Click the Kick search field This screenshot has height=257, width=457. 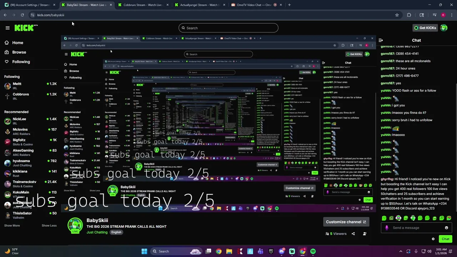coord(228,28)
